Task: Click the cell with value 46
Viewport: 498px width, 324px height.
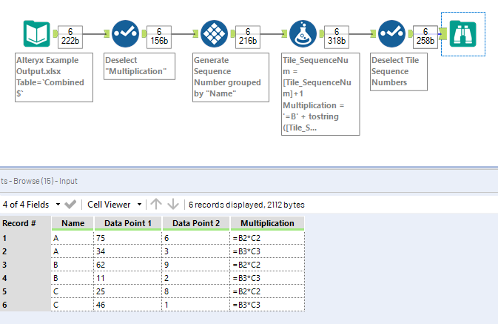Action: click(x=128, y=305)
